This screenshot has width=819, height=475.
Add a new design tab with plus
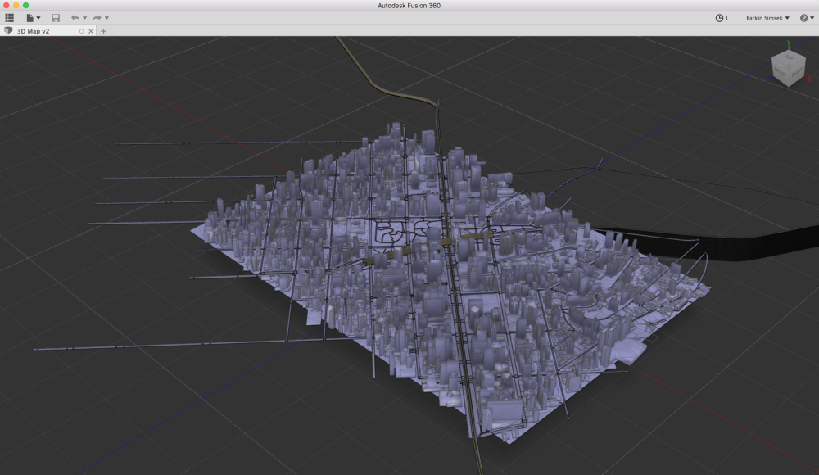click(103, 31)
